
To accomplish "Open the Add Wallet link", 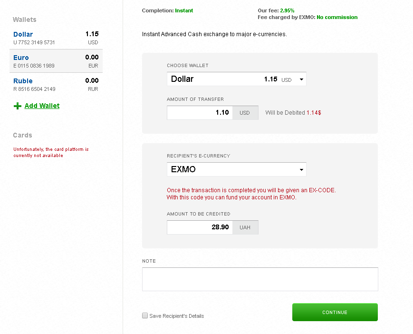I will (x=42, y=106).
